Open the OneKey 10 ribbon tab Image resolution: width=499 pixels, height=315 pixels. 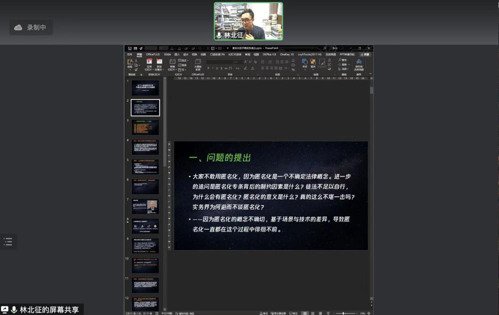287,54
